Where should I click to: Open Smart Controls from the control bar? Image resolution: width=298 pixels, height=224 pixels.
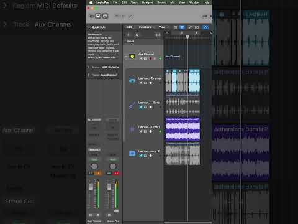(x=117, y=16)
